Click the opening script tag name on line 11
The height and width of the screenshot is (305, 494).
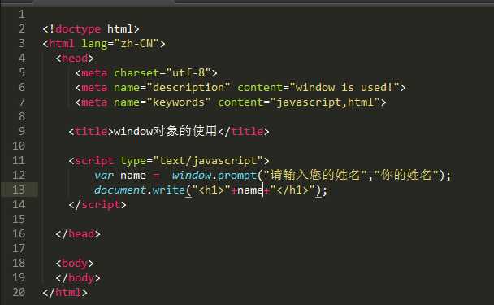coord(94,161)
